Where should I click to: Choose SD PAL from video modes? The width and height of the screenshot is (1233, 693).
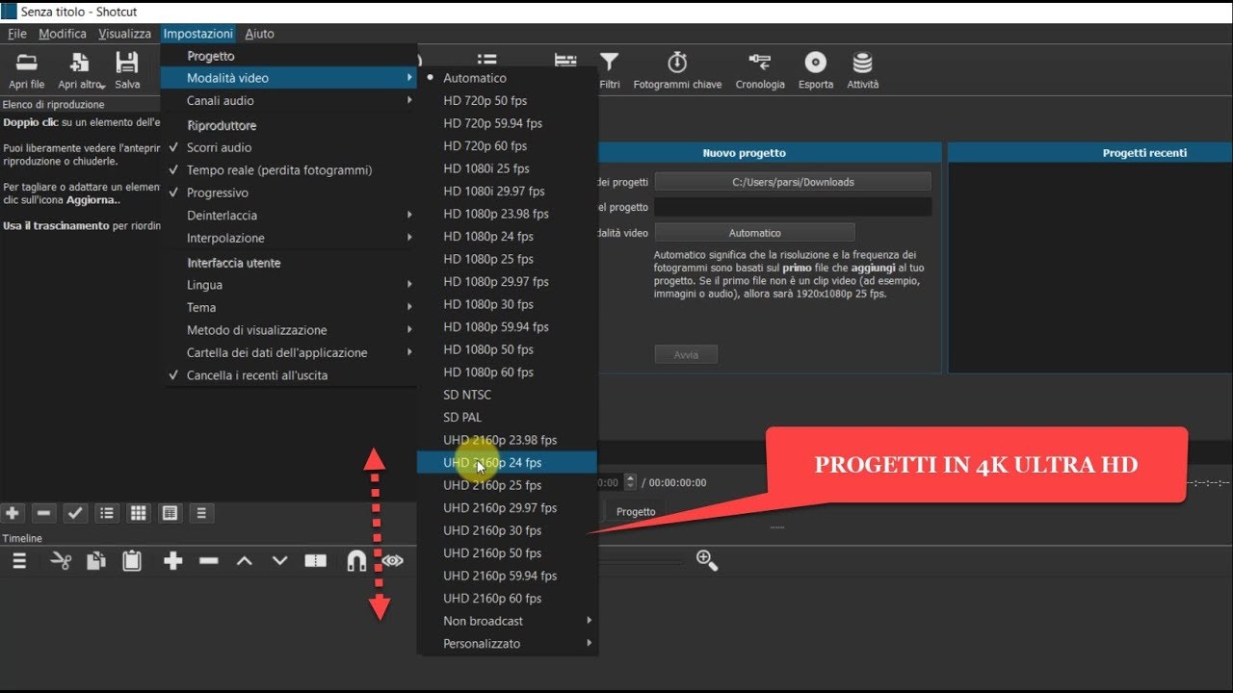pyautogui.click(x=508, y=418)
